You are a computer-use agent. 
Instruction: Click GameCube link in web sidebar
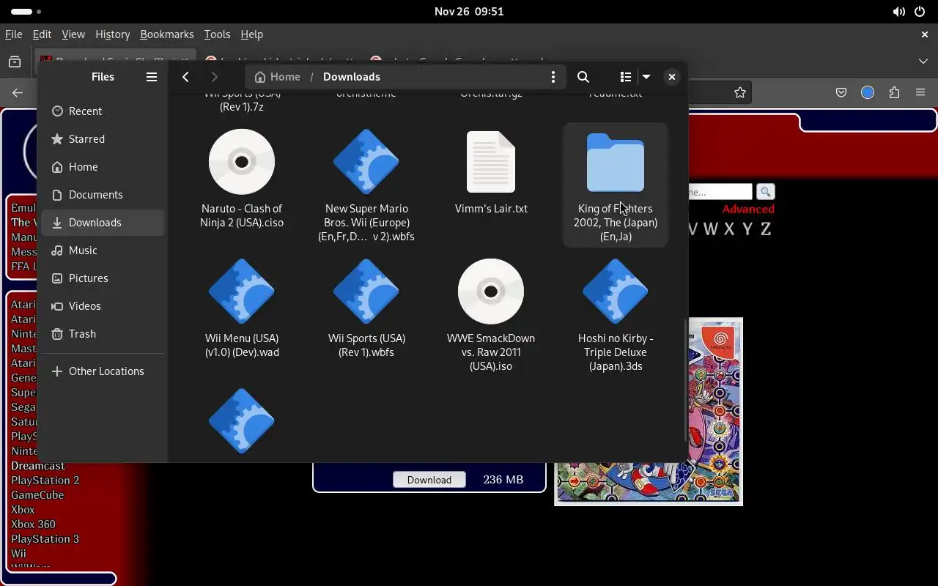[x=37, y=495]
